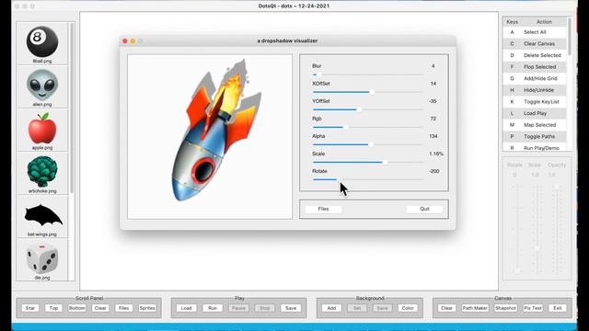Screen dimensions: 589x331
Task: Click the disabled Rotate slider in right panel
Action: tap(517, 229)
